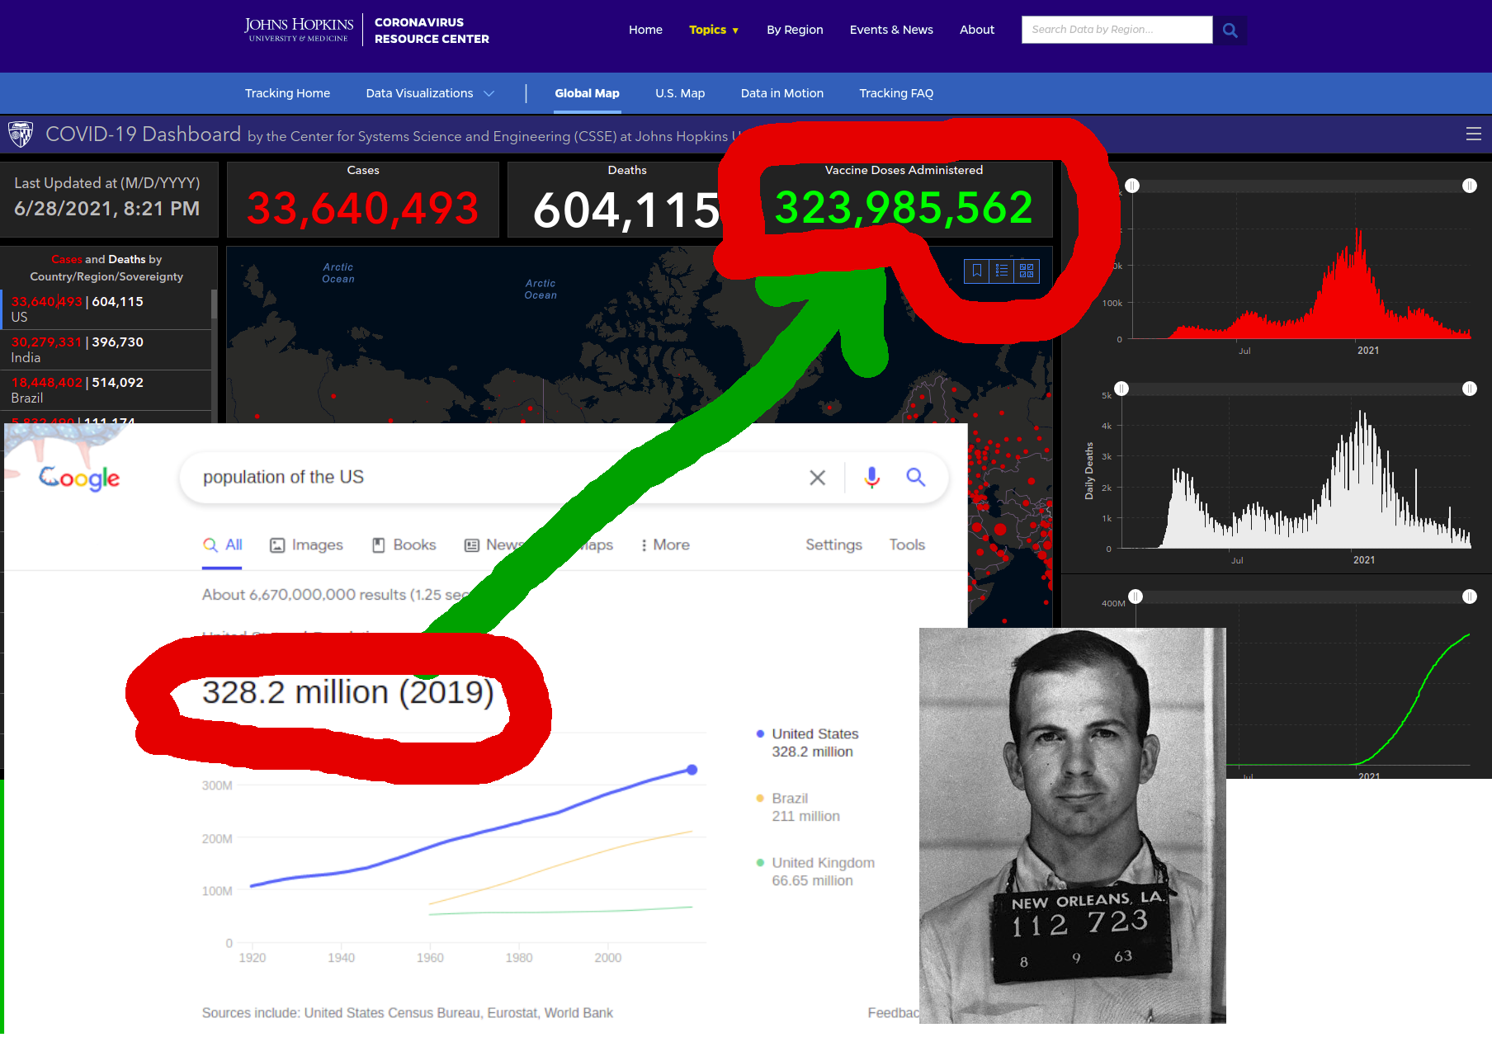The width and height of the screenshot is (1492, 1042).
Task: Click the right range handle on the vaccine doses chart
Action: [x=1470, y=596]
